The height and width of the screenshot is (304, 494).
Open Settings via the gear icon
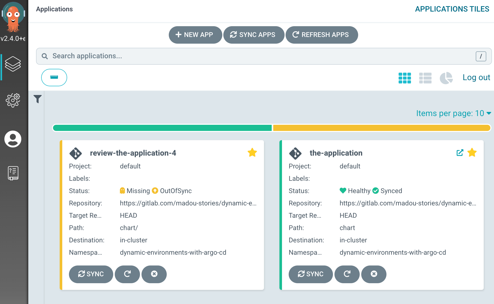point(13,100)
